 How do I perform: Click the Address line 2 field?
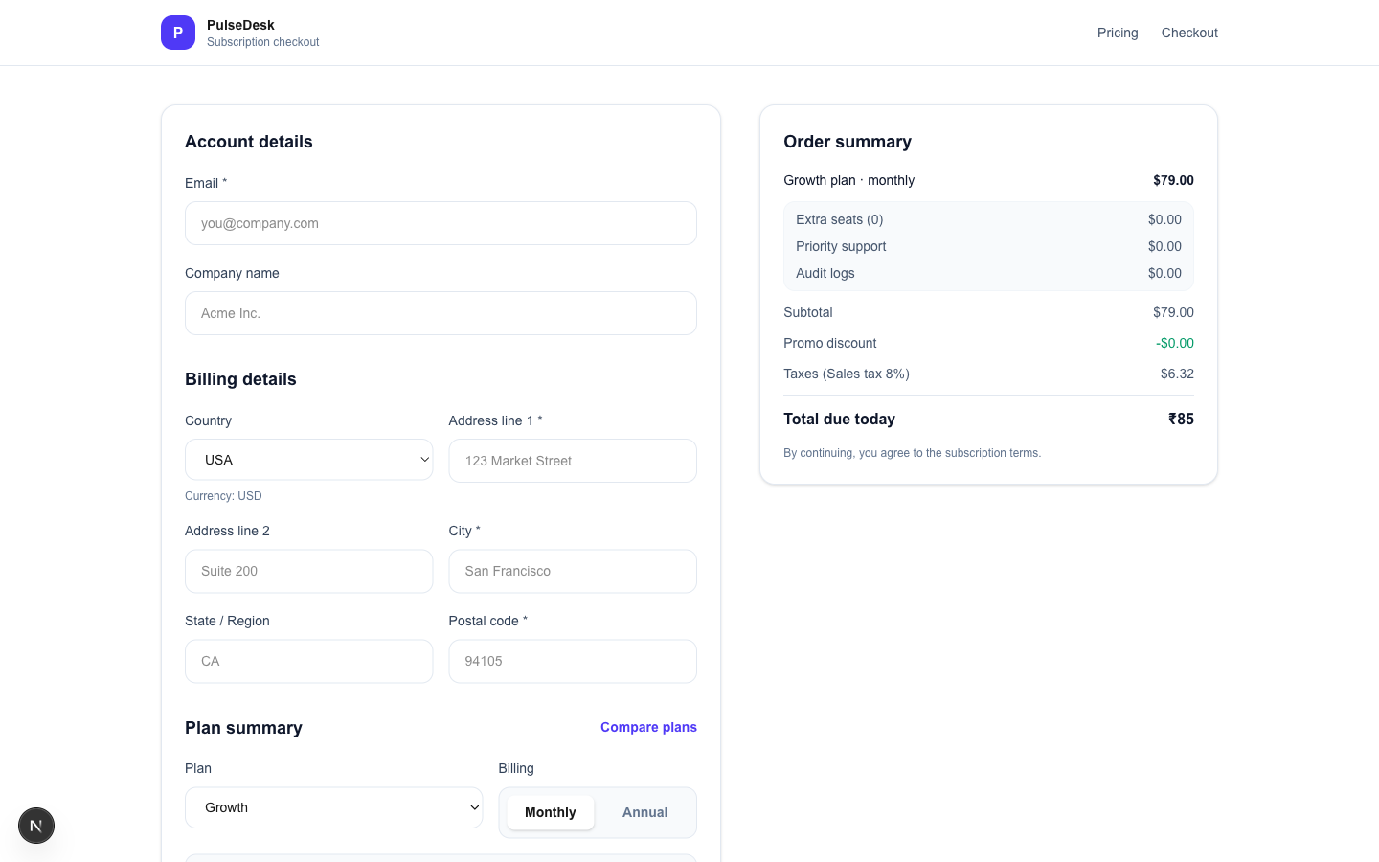pos(308,571)
